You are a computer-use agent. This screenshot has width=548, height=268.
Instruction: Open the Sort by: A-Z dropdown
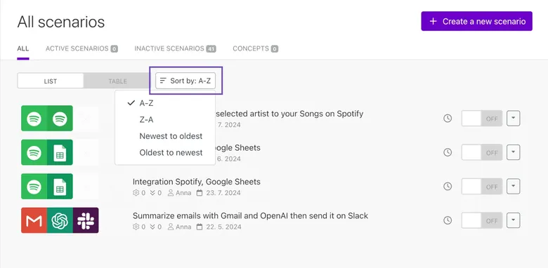(185, 81)
